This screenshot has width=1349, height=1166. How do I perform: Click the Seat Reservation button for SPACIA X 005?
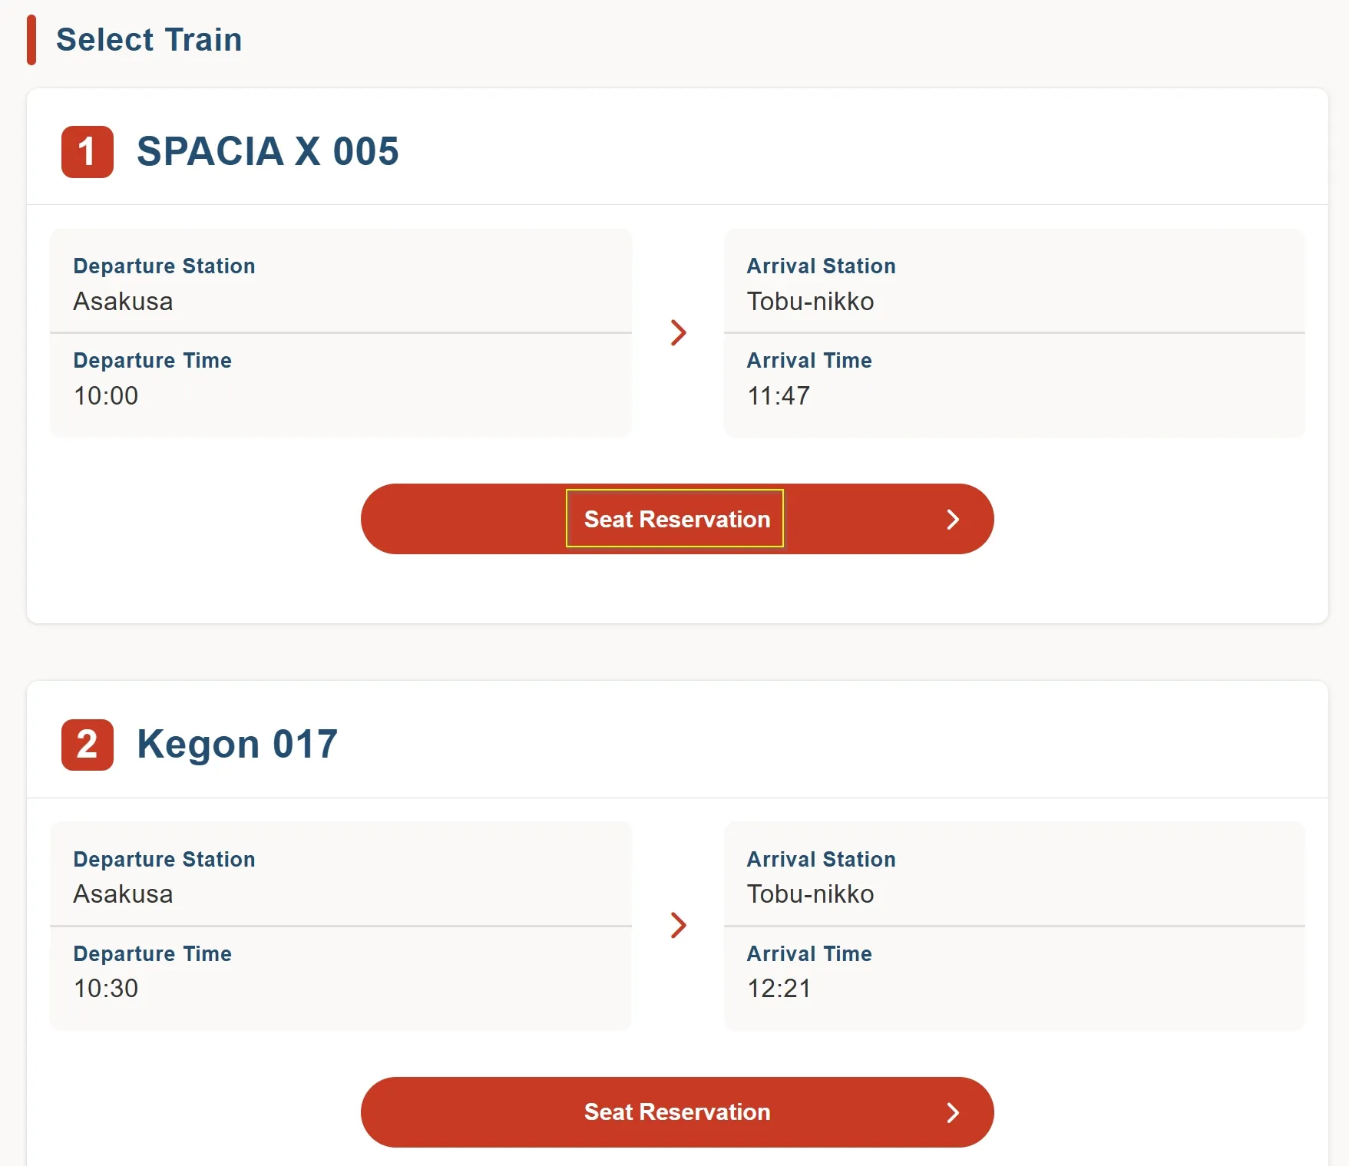pos(676,519)
